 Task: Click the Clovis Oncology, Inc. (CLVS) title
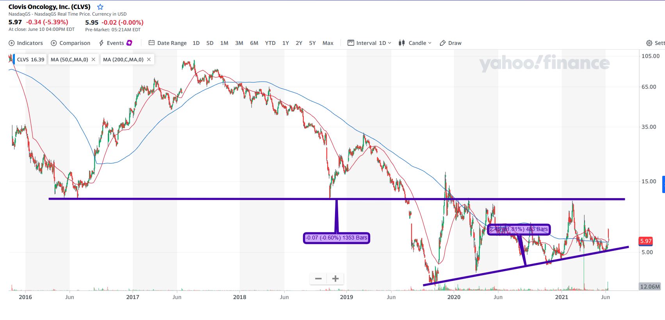pyautogui.click(x=50, y=7)
